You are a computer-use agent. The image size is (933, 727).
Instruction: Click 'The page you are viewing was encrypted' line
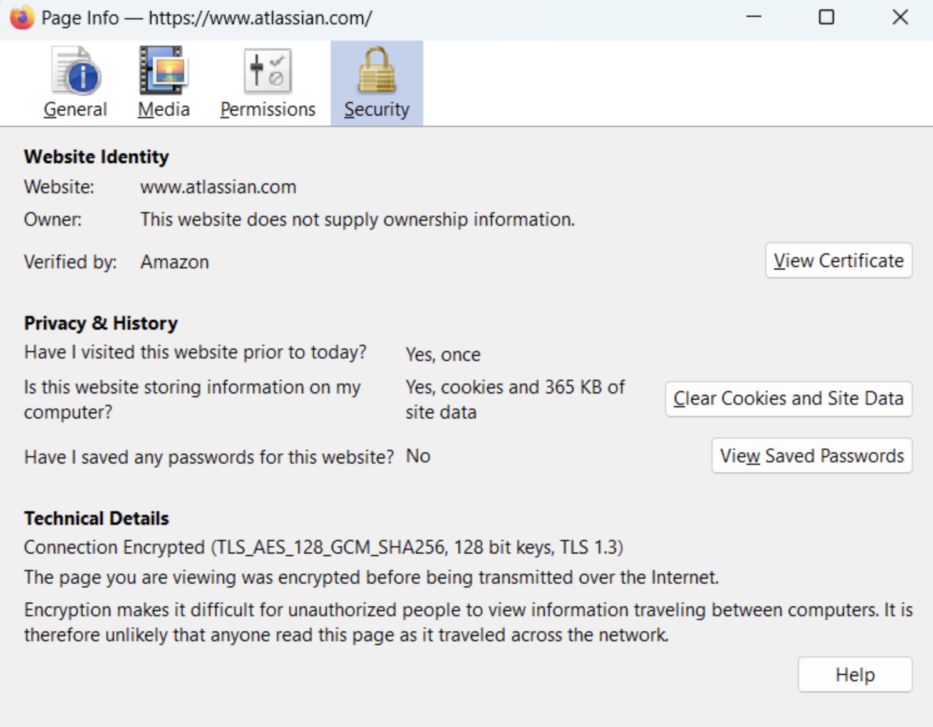371,577
